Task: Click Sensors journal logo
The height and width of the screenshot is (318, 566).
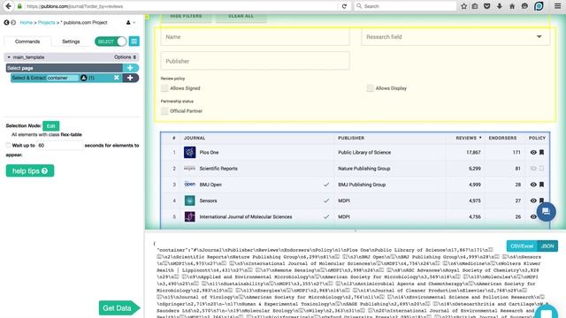Action: pos(189,201)
